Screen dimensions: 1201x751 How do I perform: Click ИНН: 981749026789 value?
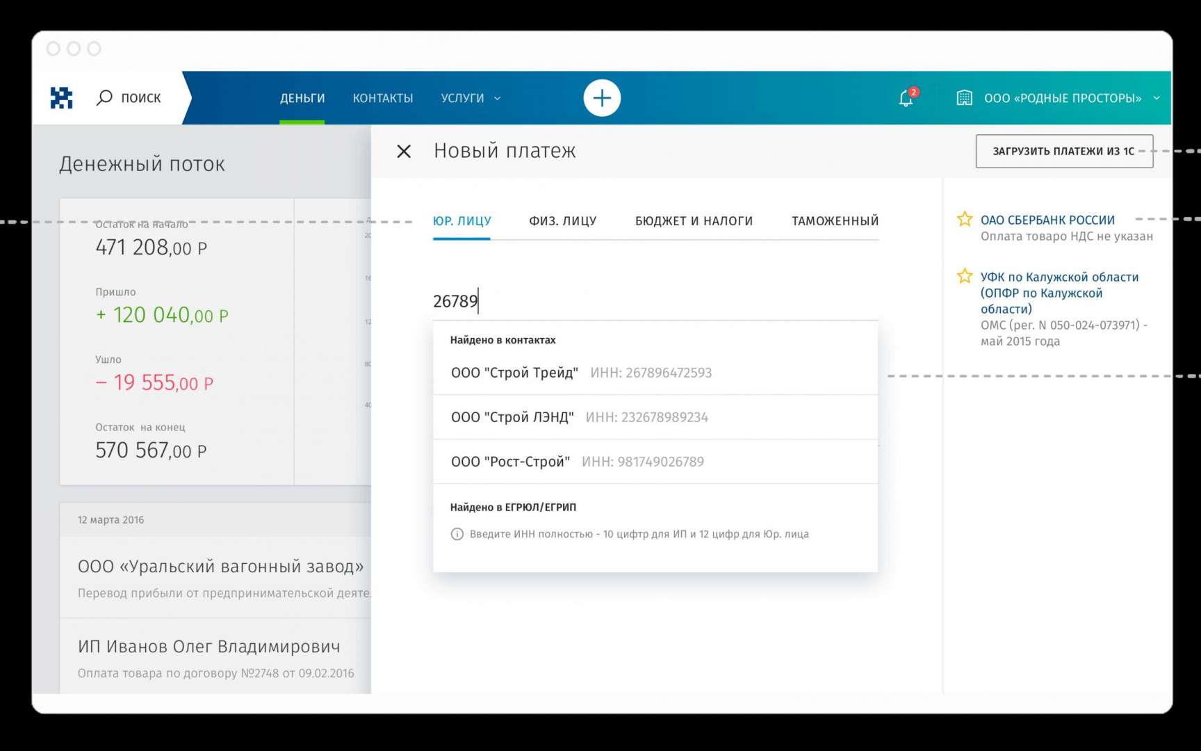point(643,462)
